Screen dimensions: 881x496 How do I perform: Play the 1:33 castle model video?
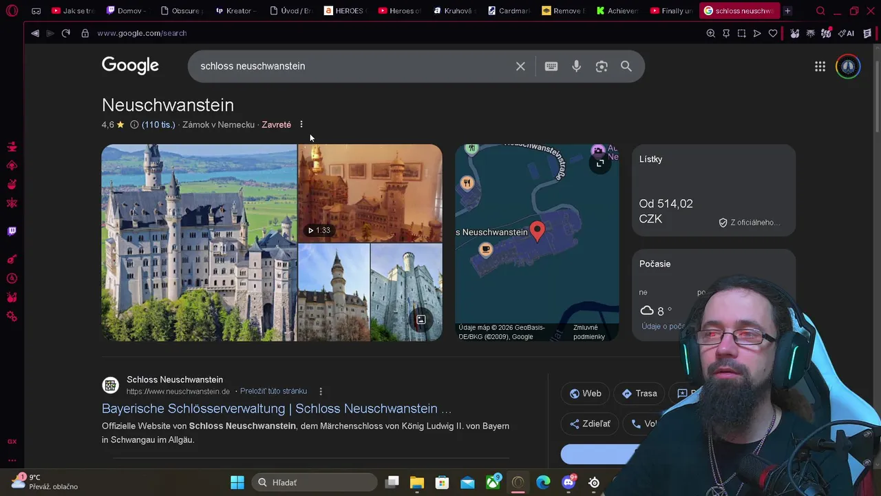(x=370, y=193)
